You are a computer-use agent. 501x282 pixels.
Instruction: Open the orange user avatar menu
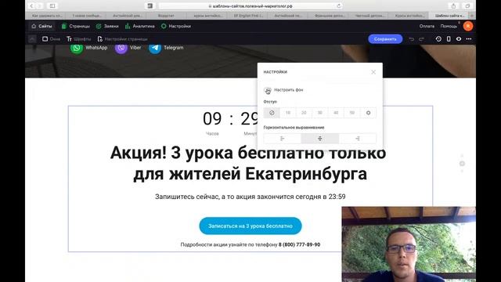tap(468, 26)
